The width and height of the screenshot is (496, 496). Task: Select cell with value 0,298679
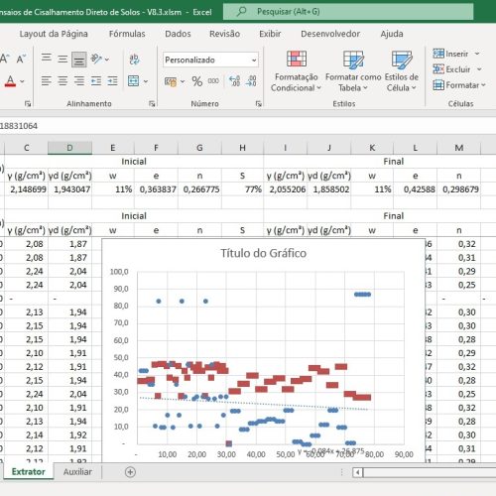[x=458, y=189]
